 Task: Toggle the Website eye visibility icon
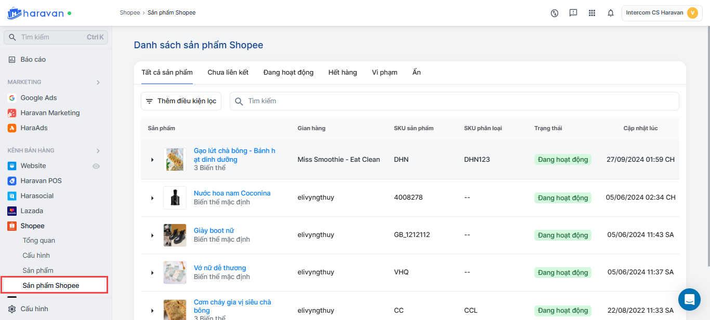(96, 166)
